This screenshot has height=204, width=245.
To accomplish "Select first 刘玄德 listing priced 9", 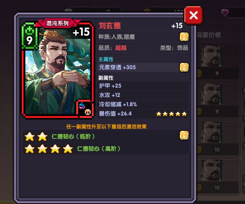I will pyautogui.click(x=218, y=63).
